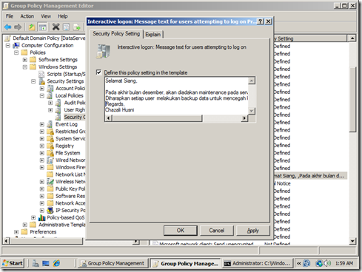This screenshot has height=272, width=362.
Task: Expand the Software Settings node
Action: 25,60
